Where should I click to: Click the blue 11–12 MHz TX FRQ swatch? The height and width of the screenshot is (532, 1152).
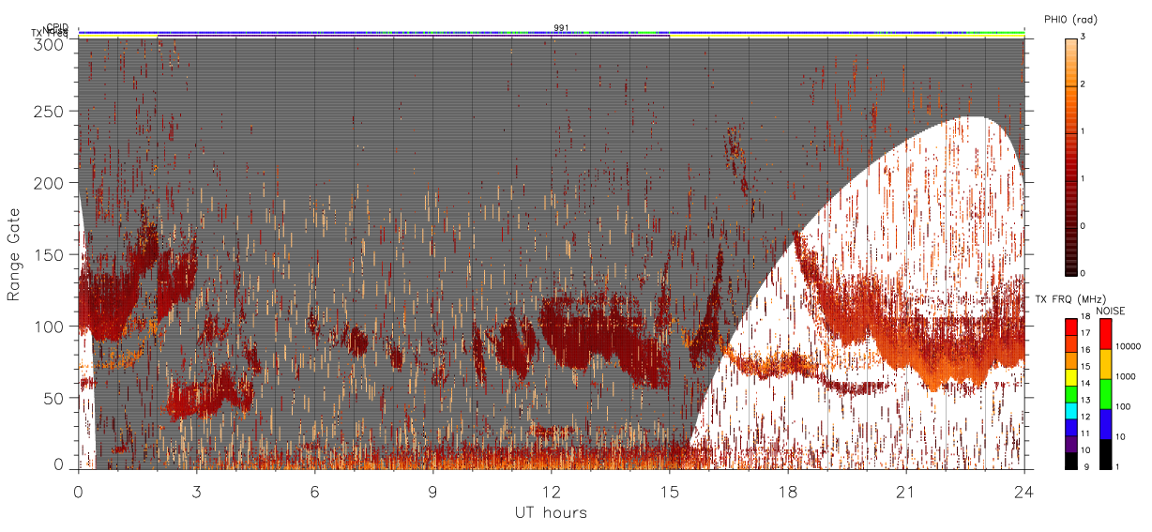1070,427
